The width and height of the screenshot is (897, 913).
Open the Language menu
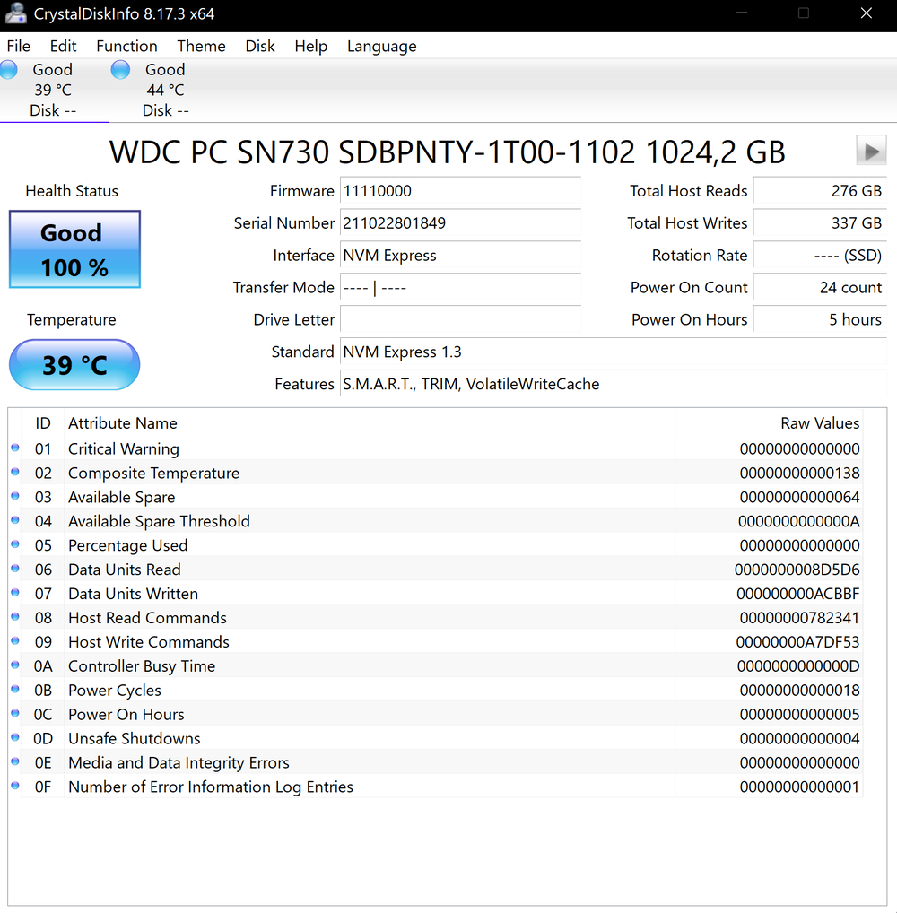(381, 46)
